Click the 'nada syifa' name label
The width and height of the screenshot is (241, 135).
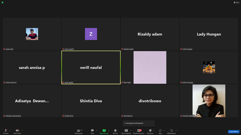tap(9, 49)
